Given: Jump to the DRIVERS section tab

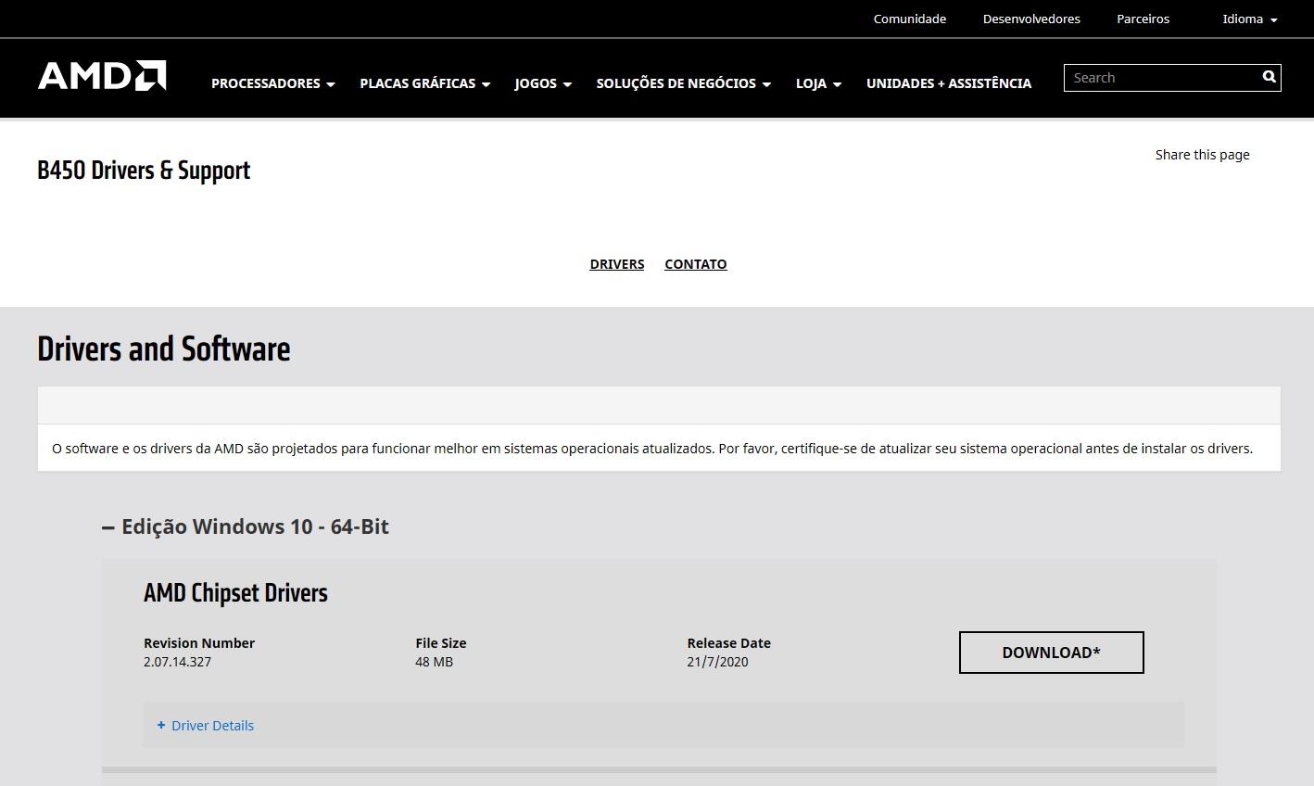Looking at the screenshot, I should 616,264.
